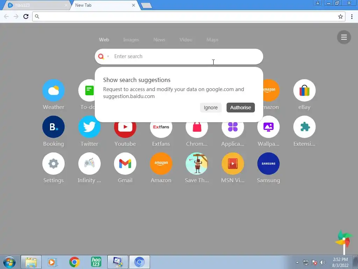
Task: Open the Infinity game controller shortcut
Action: tap(89, 164)
